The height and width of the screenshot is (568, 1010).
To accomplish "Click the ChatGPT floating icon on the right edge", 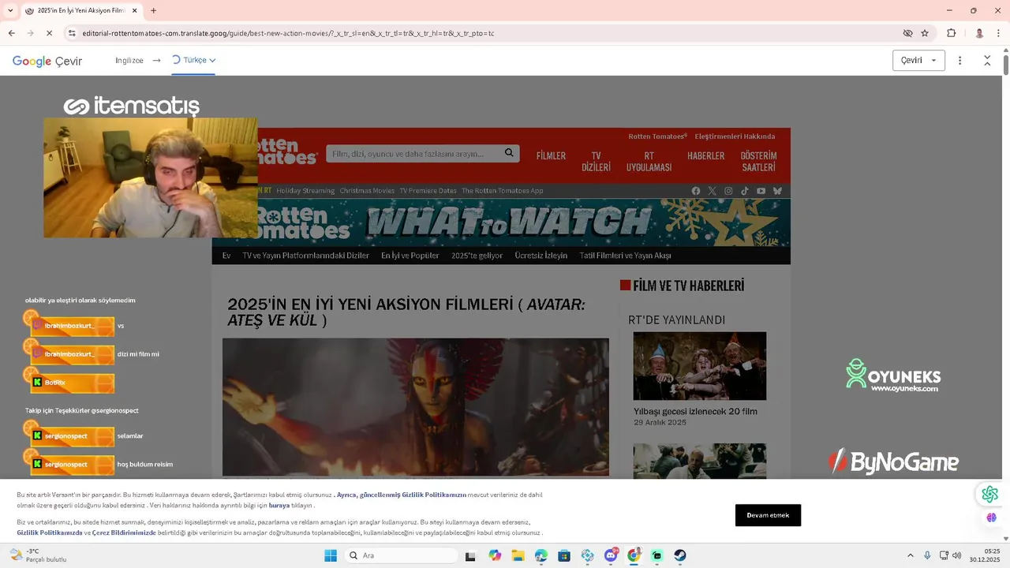I will click(989, 494).
